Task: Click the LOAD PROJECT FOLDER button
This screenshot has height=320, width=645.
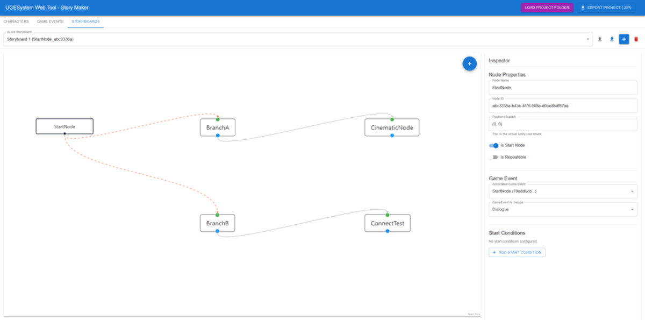Action: point(547,8)
